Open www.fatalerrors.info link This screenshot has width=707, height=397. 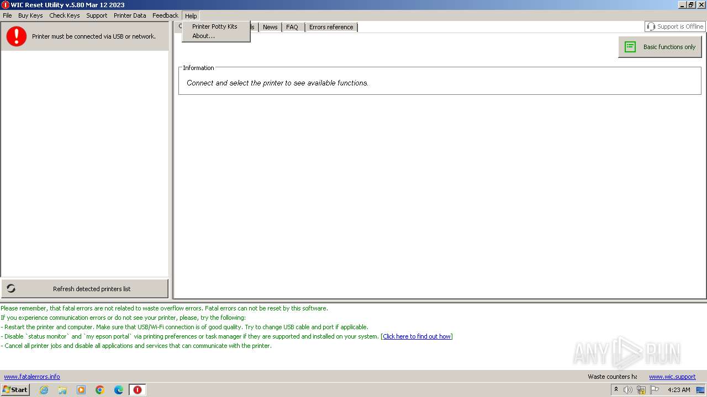tap(32, 377)
